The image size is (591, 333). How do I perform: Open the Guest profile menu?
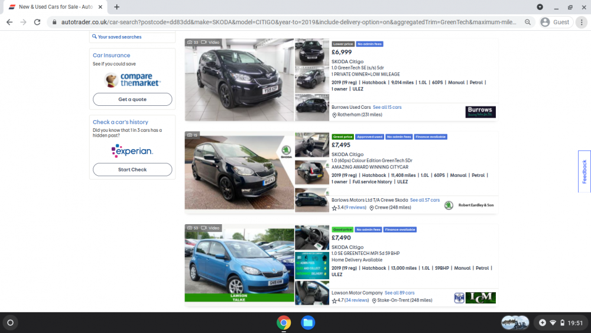556,22
